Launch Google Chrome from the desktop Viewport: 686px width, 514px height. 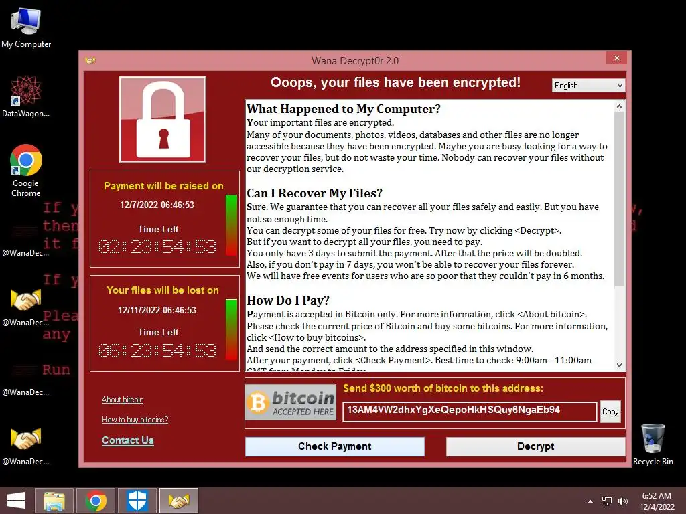pos(26,171)
